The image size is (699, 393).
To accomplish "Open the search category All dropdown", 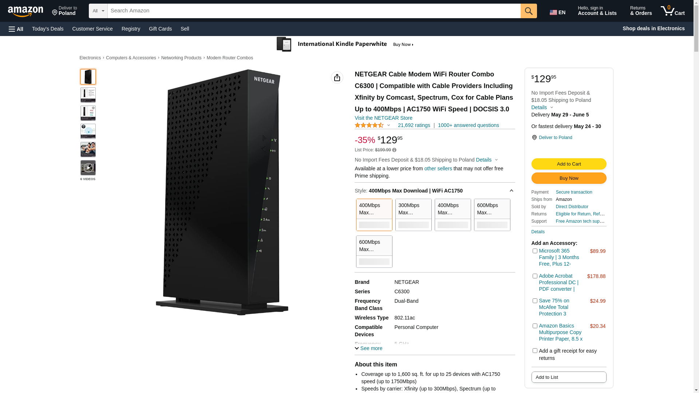I will click(98, 11).
